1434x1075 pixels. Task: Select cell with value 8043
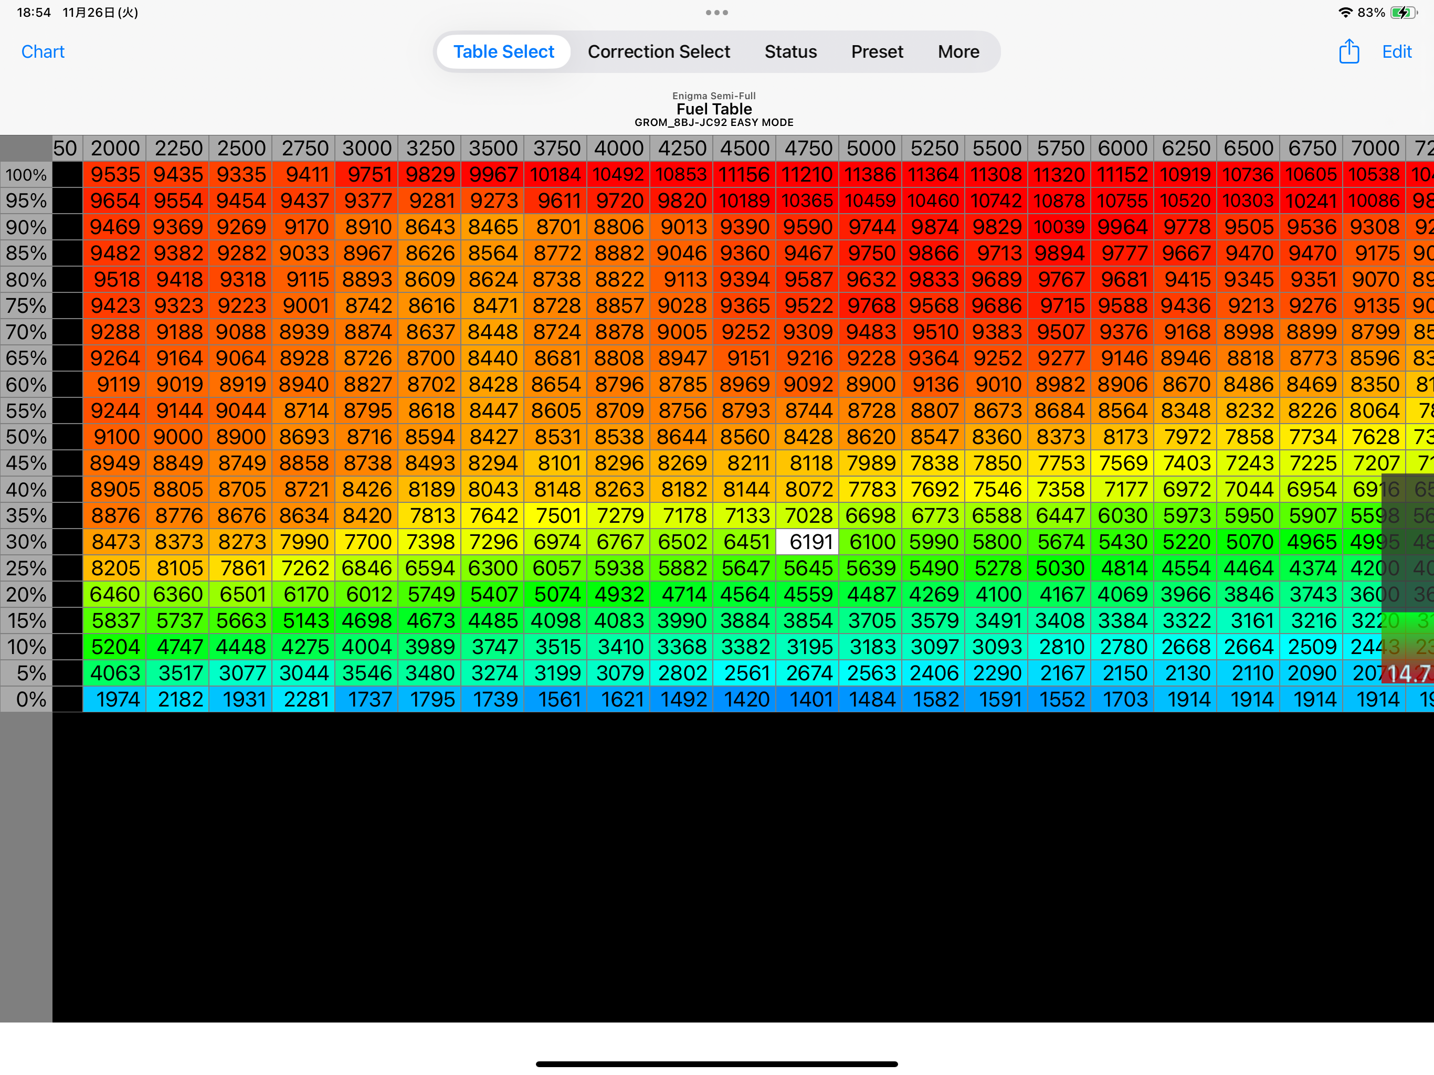(x=493, y=490)
